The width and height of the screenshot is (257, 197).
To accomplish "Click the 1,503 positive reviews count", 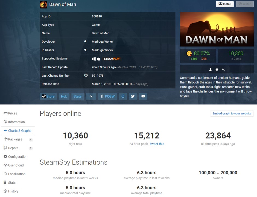I will click(193, 59).
